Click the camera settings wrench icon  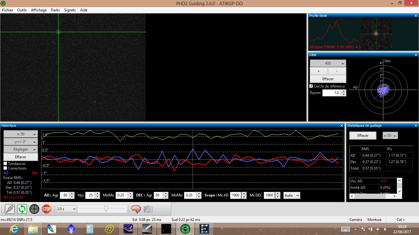click(x=148, y=209)
